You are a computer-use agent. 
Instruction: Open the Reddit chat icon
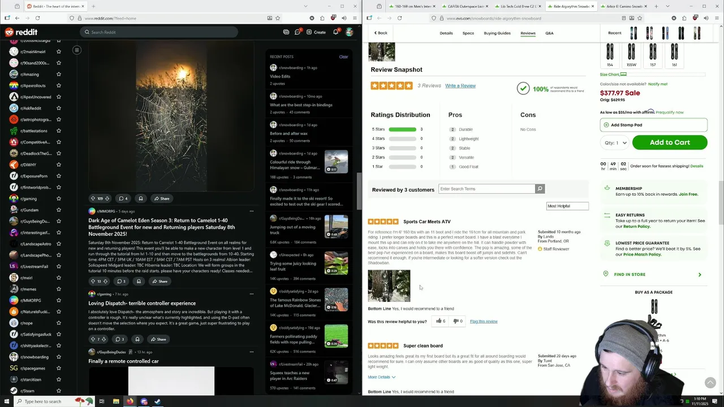click(x=298, y=32)
